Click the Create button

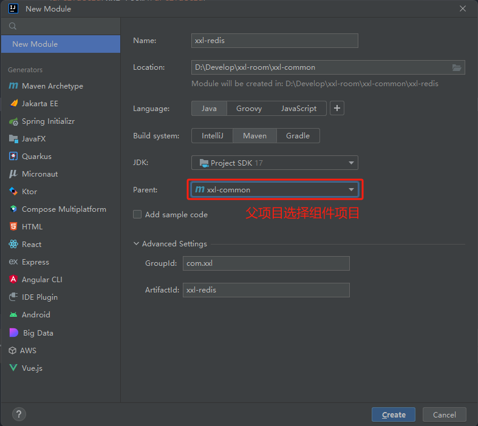point(393,414)
